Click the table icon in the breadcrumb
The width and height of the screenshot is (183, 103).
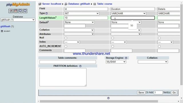coord(95,4)
